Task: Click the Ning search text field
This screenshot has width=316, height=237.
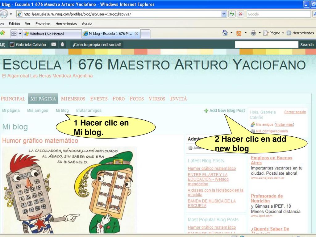Action: click(x=266, y=44)
